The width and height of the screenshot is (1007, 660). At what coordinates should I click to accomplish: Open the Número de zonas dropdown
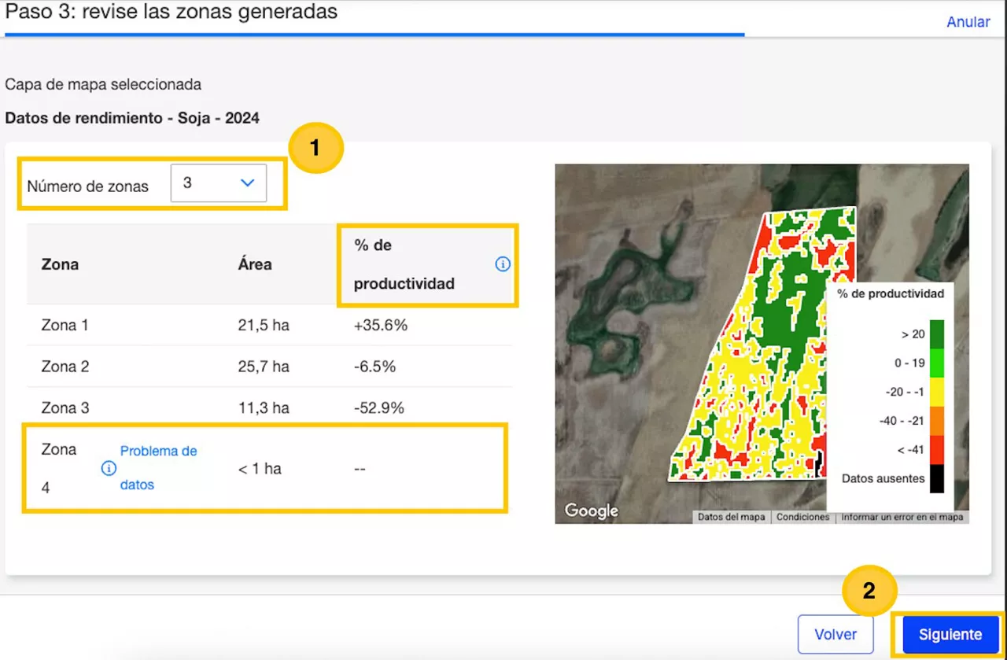(218, 183)
